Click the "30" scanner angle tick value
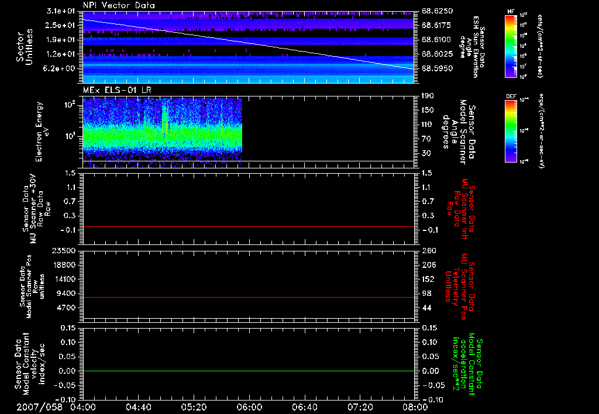The width and height of the screenshot is (599, 414). tap(426, 153)
